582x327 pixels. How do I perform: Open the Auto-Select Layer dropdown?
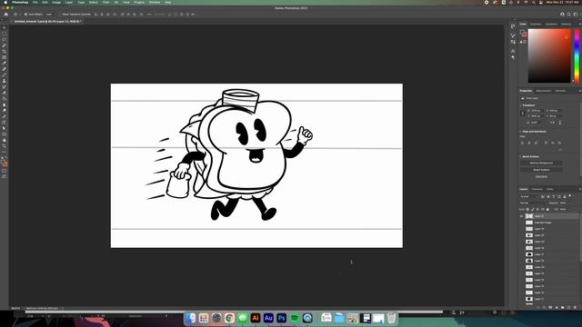50,15
